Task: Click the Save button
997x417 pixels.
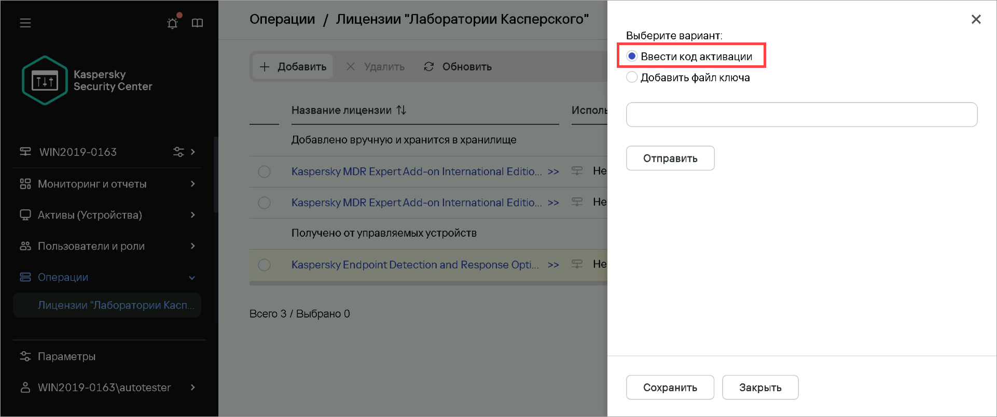Action: coord(670,387)
